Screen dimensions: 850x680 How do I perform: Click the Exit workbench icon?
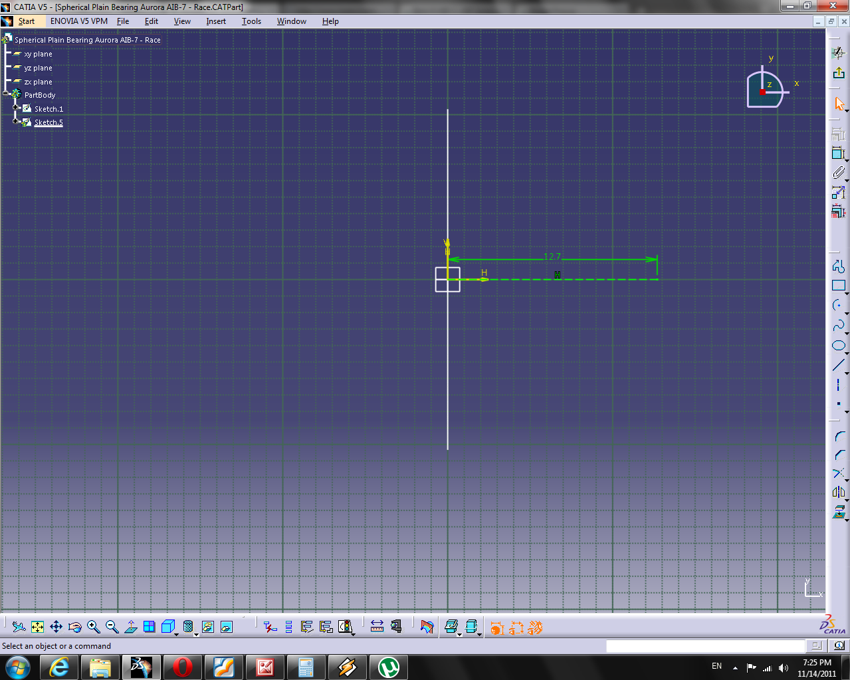coord(838,72)
